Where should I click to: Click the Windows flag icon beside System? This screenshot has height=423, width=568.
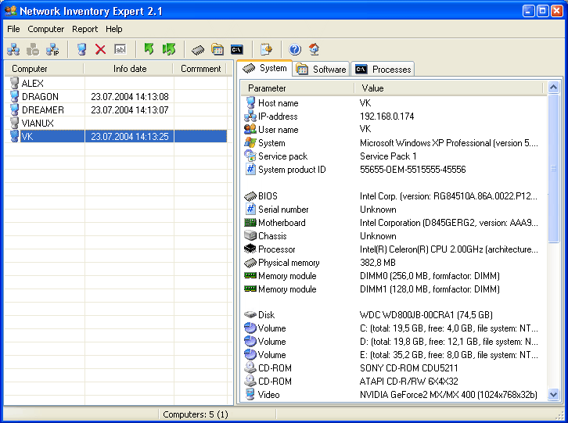coord(250,142)
